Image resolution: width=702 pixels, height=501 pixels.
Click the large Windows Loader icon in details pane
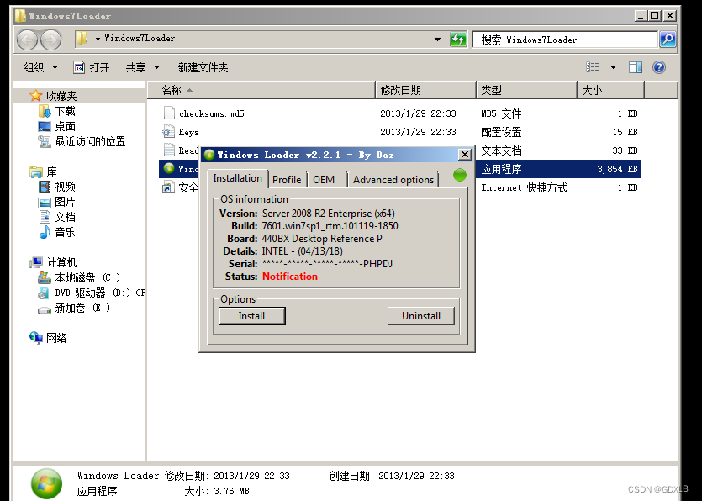[46, 483]
